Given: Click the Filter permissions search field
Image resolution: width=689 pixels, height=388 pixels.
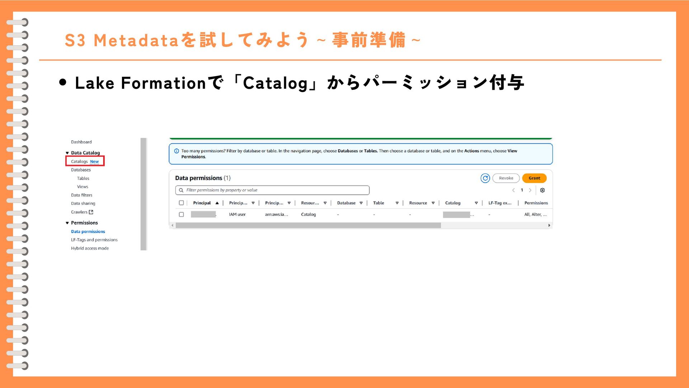Looking at the screenshot, I should [x=272, y=190].
